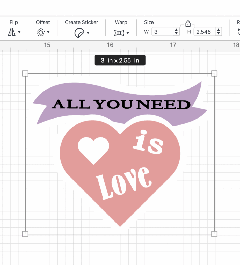Image resolution: width=240 pixels, height=265 pixels.
Task: Click the height field stepper arrows
Action: point(219,32)
